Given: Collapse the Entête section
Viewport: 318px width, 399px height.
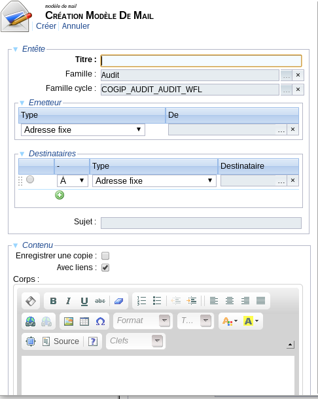Looking at the screenshot, I should (x=16, y=49).
